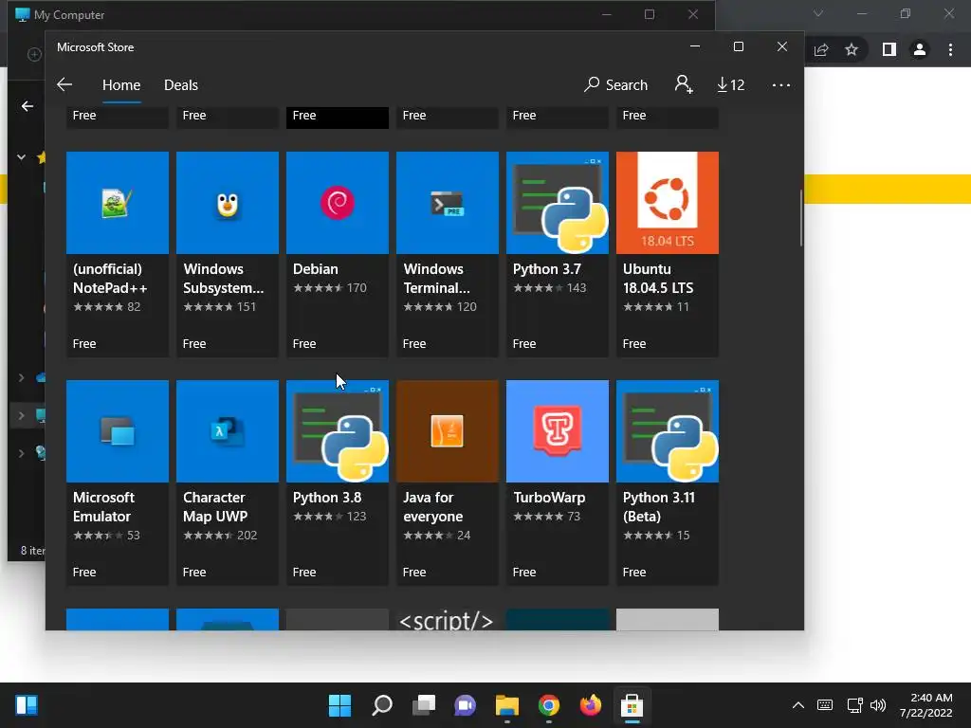The height and width of the screenshot is (728, 971).
Task: Open the Java for everyone app icon
Action: pos(448,431)
